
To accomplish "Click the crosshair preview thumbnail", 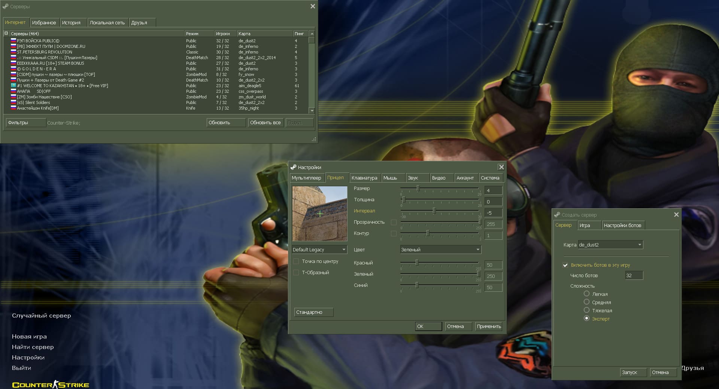I will point(320,214).
